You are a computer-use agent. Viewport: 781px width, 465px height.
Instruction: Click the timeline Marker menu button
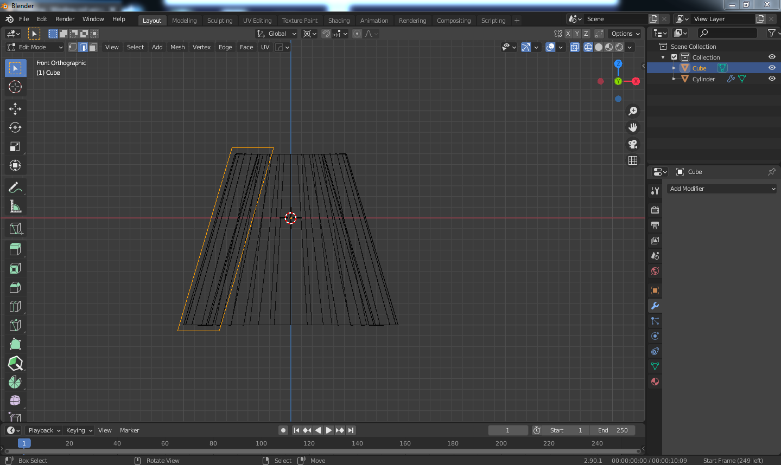click(129, 430)
